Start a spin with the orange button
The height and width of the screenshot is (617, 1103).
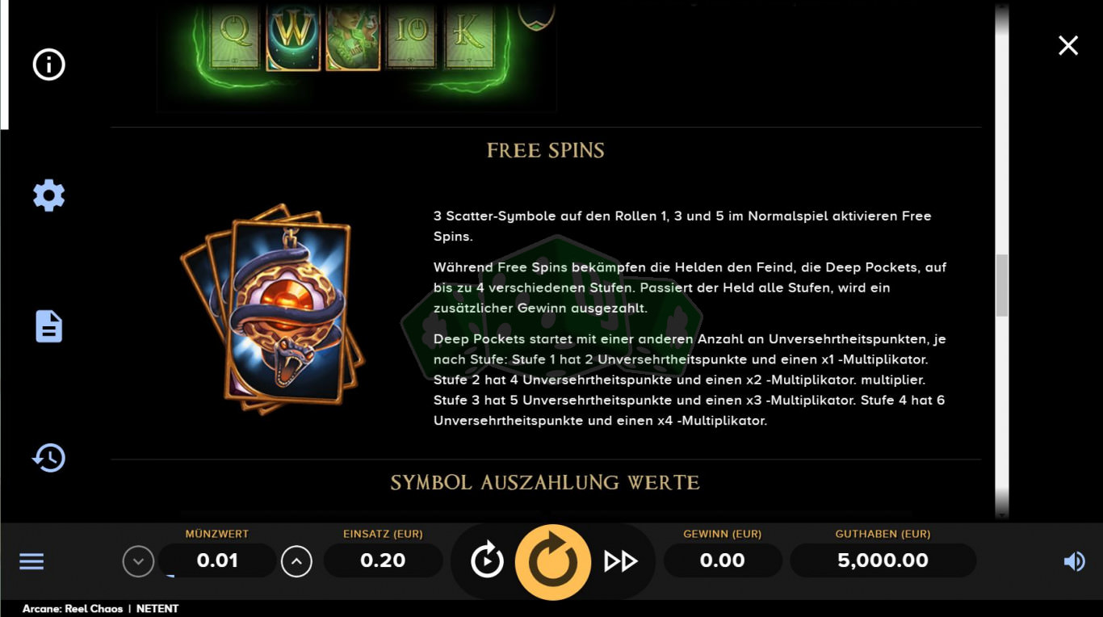tap(553, 562)
